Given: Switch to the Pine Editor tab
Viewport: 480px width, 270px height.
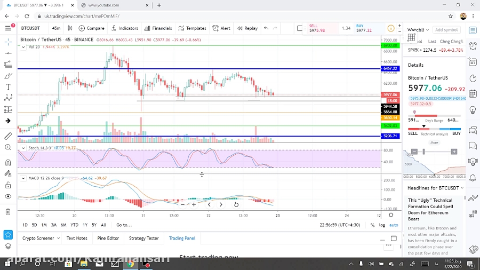Looking at the screenshot, I should click(108, 238).
